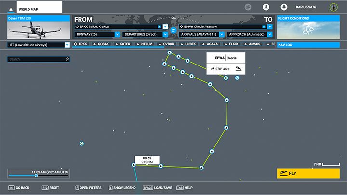
Task: Select the KOTEK waypoint in route bar
Action: [x=123, y=44]
